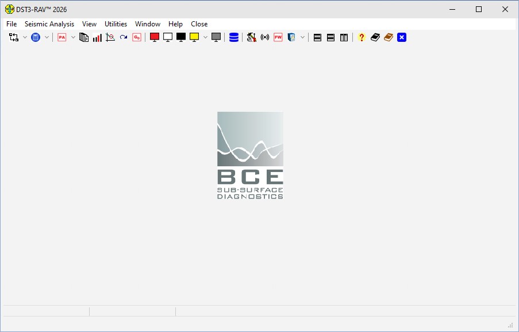
Task: Open the dropdown after the yellow monitor icon
Action: click(205, 37)
